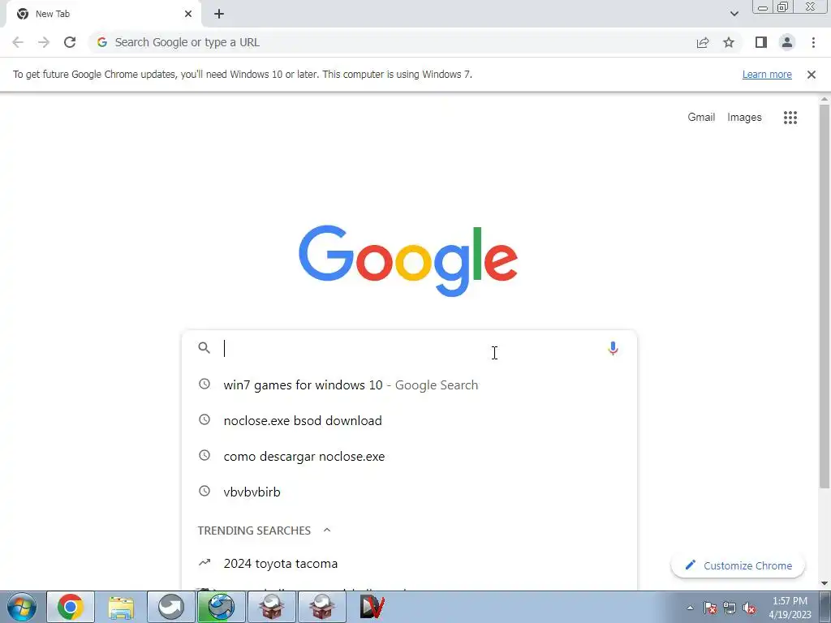Select suggestion noclose.exe bsod download
Screen dimensions: 831x623
click(x=409, y=421)
